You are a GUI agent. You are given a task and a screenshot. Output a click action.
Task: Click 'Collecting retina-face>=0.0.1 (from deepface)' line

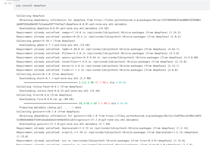(49, 87)
